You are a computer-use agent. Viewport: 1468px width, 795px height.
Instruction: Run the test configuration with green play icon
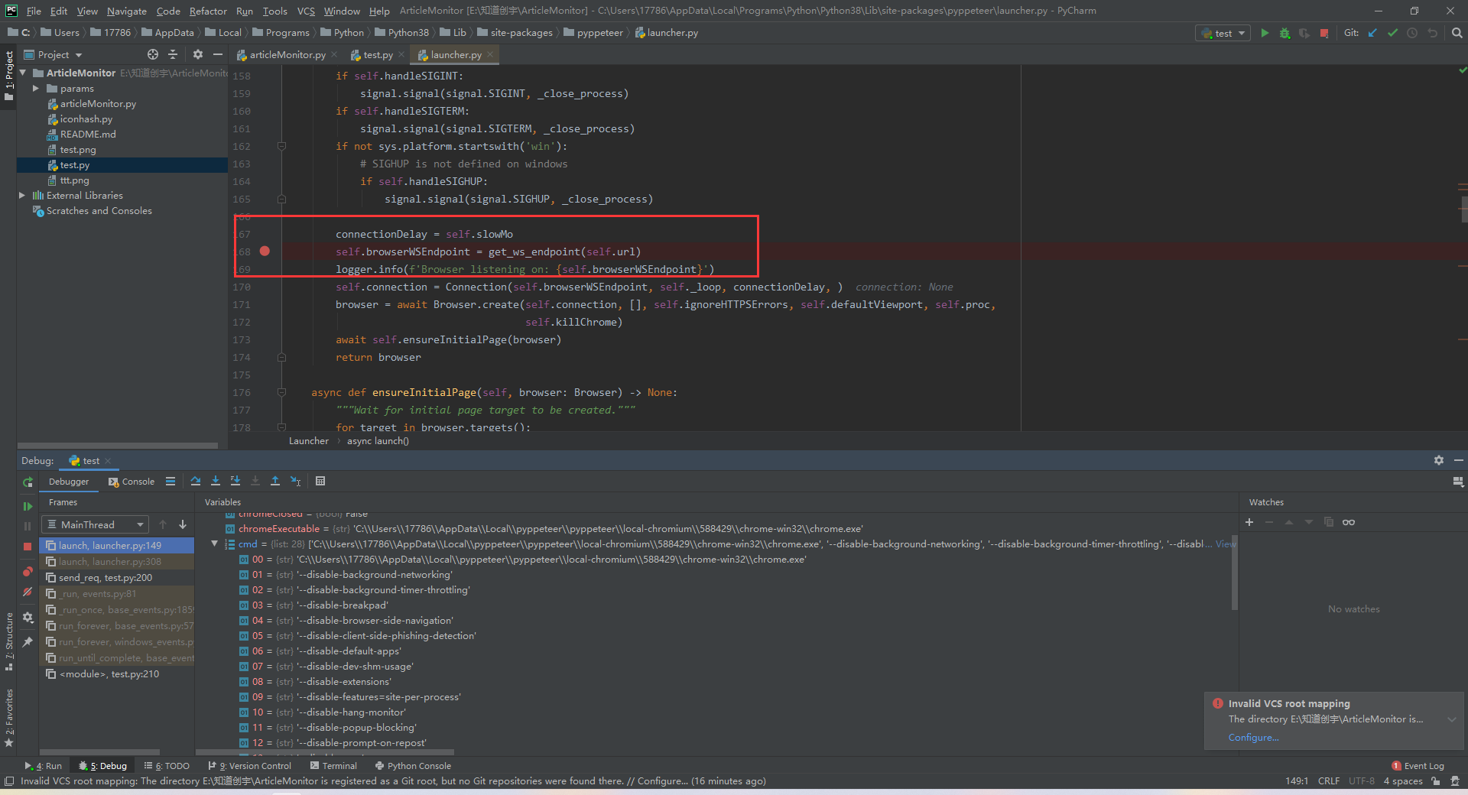(x=1264, y=33)
